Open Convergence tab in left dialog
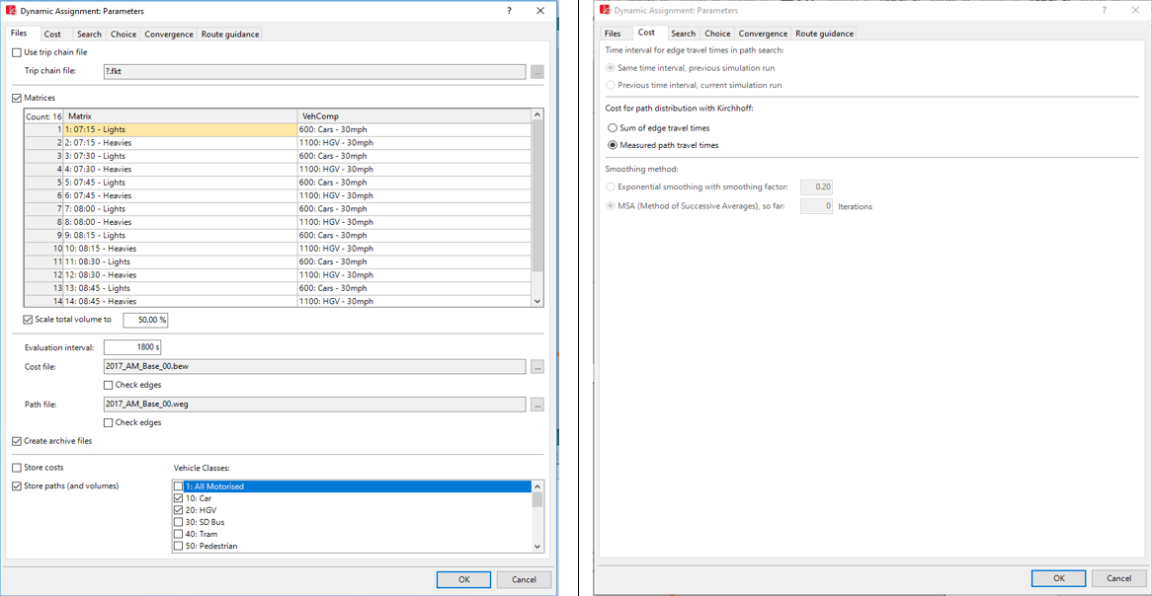Screen dimensions: 1152x596 pyautogui.click(x=169, y=34)
